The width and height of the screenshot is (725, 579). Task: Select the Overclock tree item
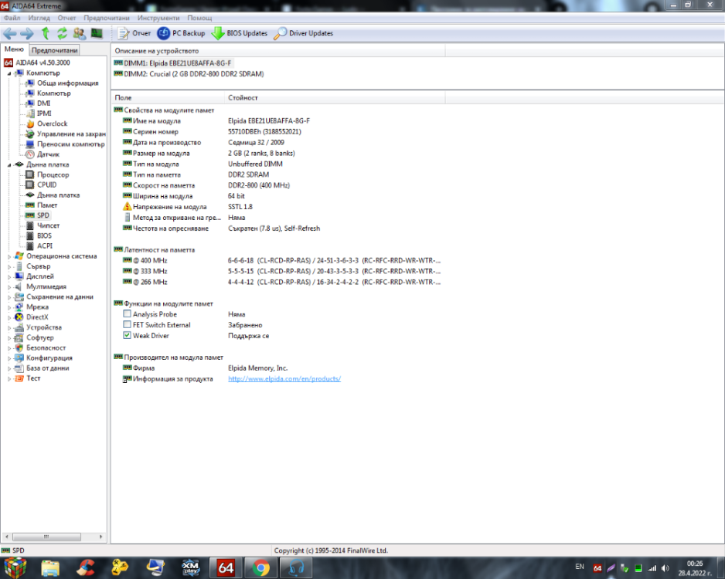pos(53,124)
